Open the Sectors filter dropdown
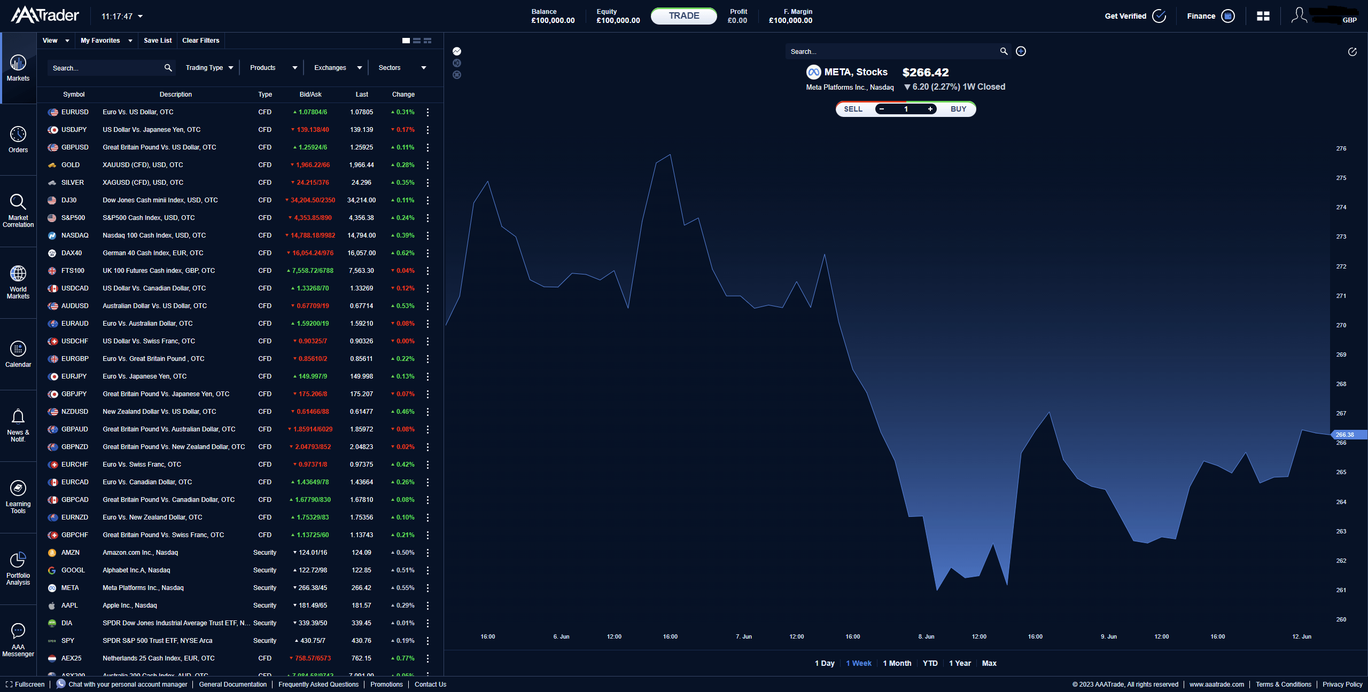The width and height of the screenshot is (1368, 692). (402, 68)
